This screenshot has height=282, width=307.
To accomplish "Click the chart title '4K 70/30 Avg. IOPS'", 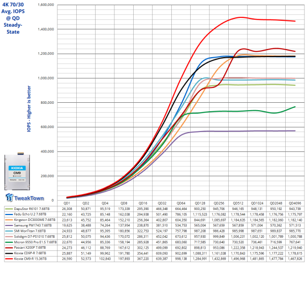I will 13,8.
